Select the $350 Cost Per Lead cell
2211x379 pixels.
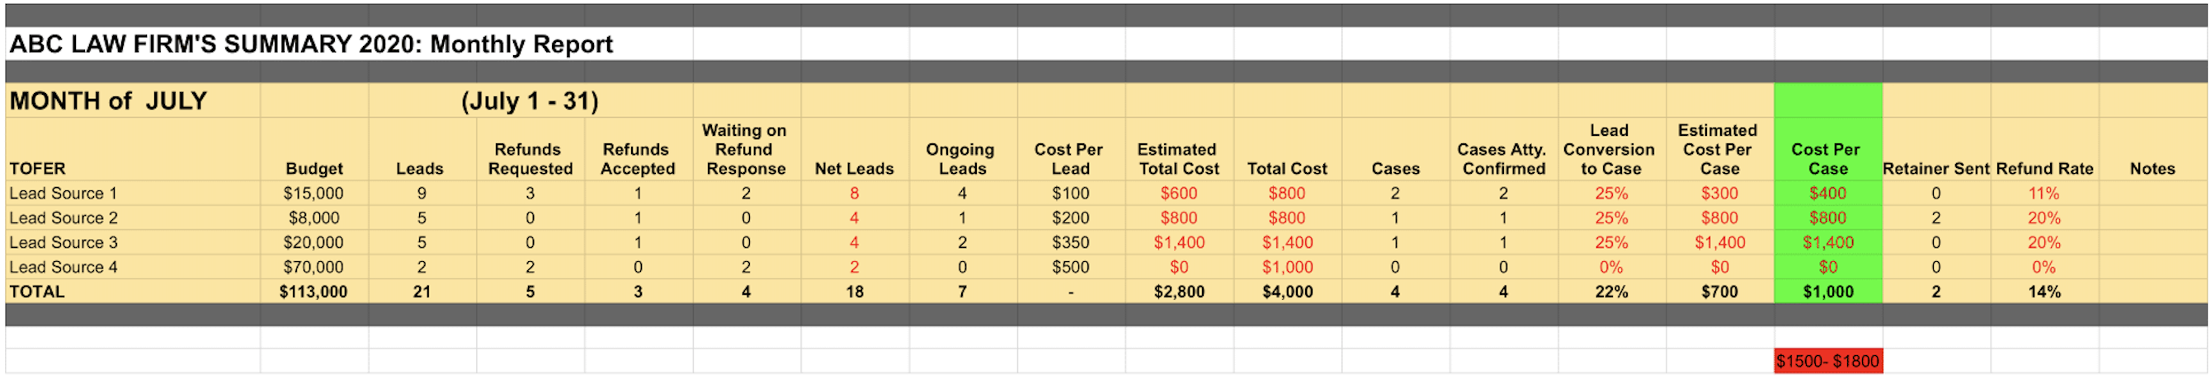pos(1070,243)
